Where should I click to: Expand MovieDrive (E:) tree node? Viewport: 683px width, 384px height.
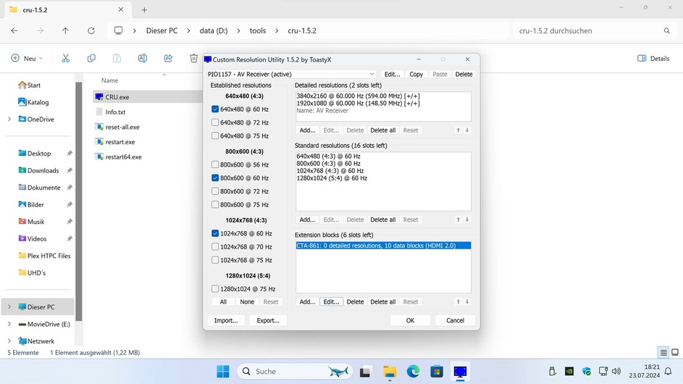pyautogui.click(x=9, y=324)
